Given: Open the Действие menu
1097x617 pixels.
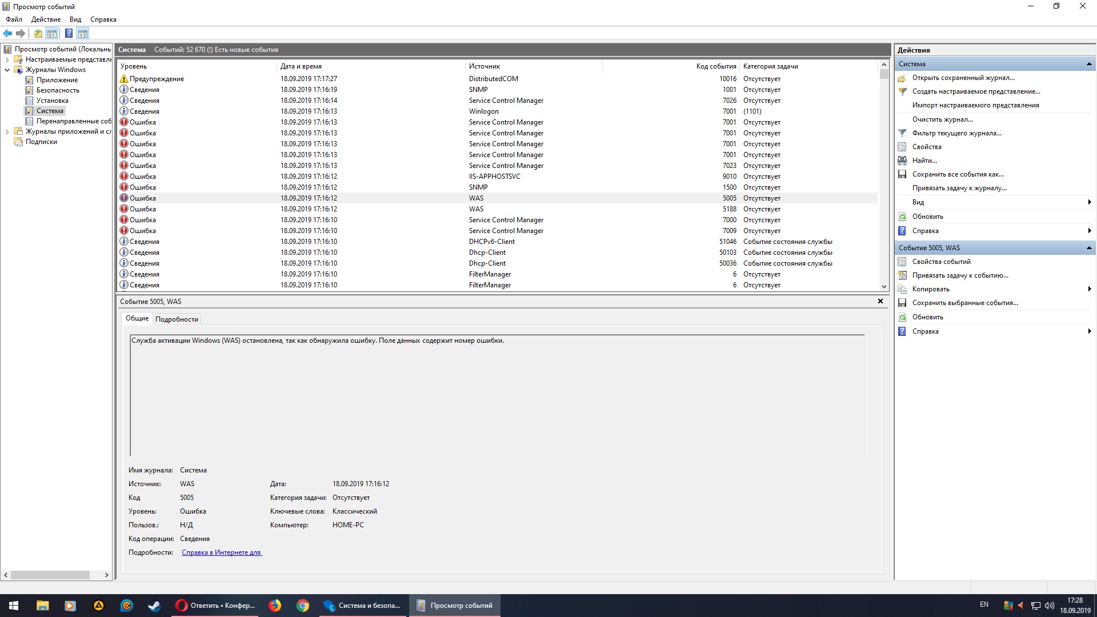Looking at the screenshot, I should pos(46,19).
